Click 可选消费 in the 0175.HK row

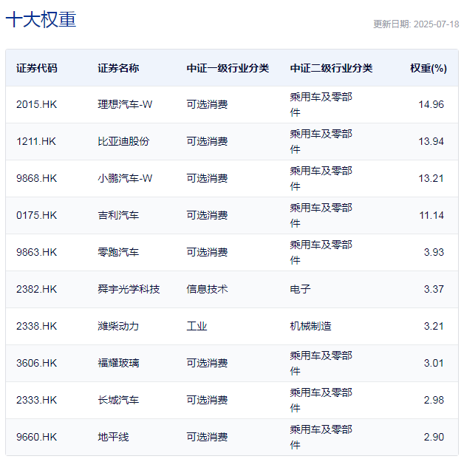pyautogui.click(x=208, y=215)
